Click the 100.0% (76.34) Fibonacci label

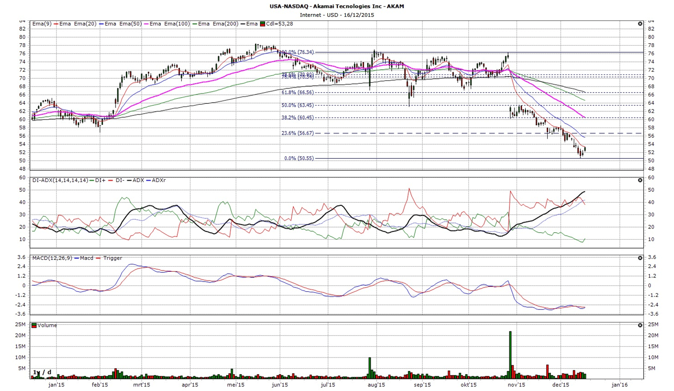coord(296,52)
